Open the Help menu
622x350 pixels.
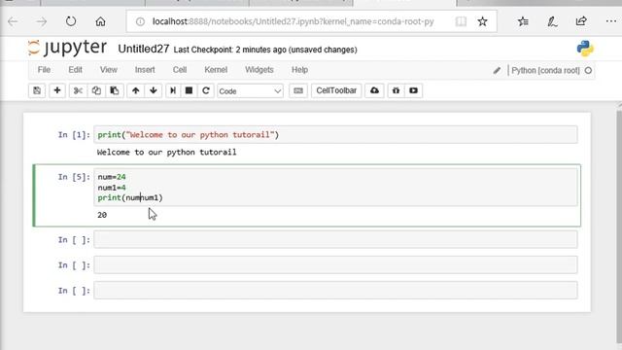coord(300,70)
